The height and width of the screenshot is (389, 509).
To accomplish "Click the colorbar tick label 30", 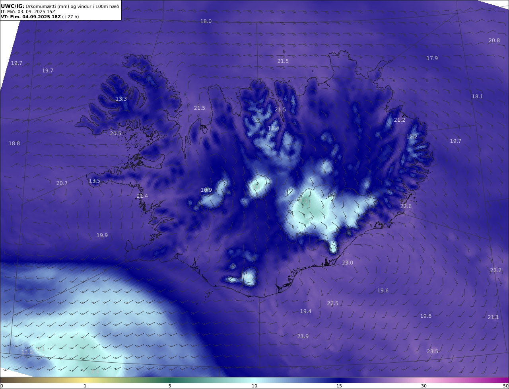I will tap(424, 386).
